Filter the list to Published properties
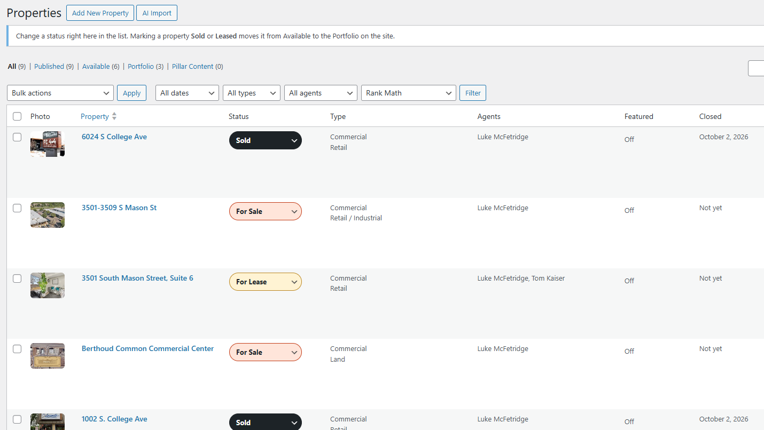The width and height of the screenshot is (764, 430). click(54, 67)
